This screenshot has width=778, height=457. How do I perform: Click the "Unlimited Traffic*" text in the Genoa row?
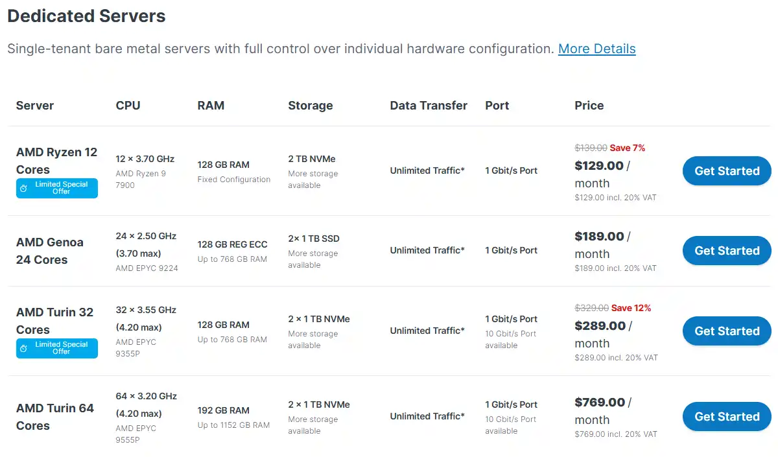pyautogui.click(x=427, y=250)
